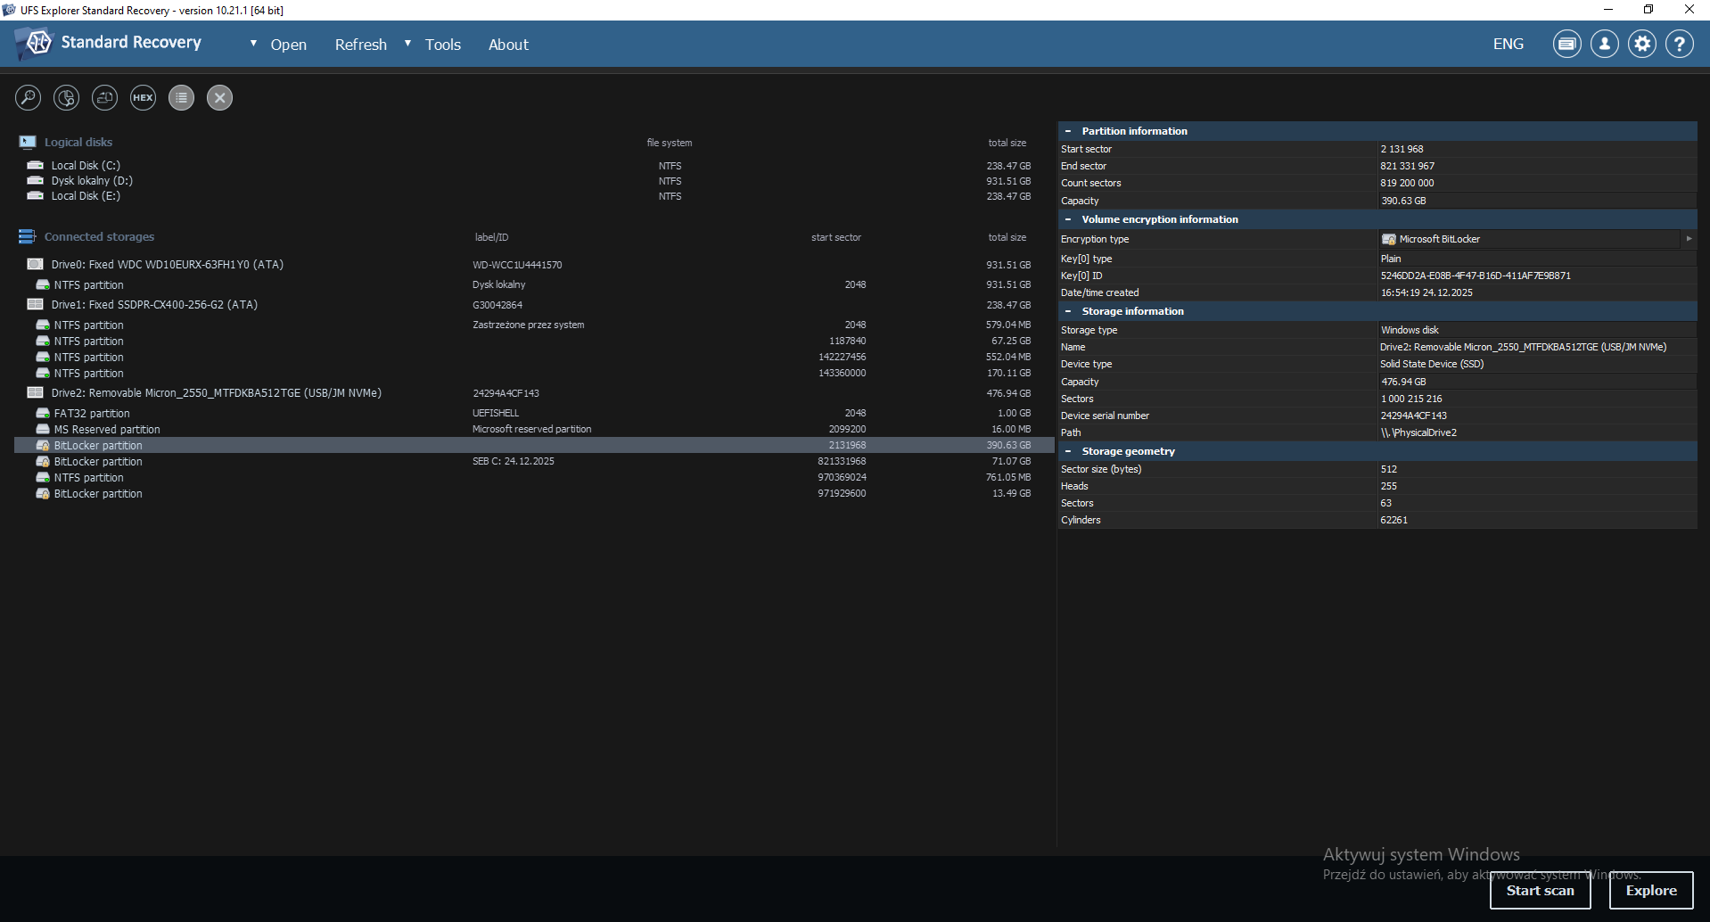Screen dimensions: 1710x922
Task: Click the 13.49 GB BitLocker partition lock icon
Action: 43,494
